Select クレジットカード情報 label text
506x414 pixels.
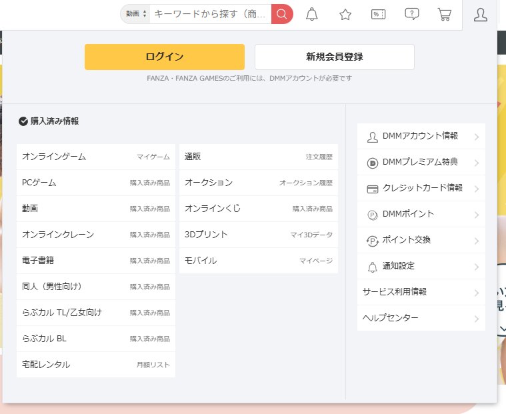pos(423,188)
